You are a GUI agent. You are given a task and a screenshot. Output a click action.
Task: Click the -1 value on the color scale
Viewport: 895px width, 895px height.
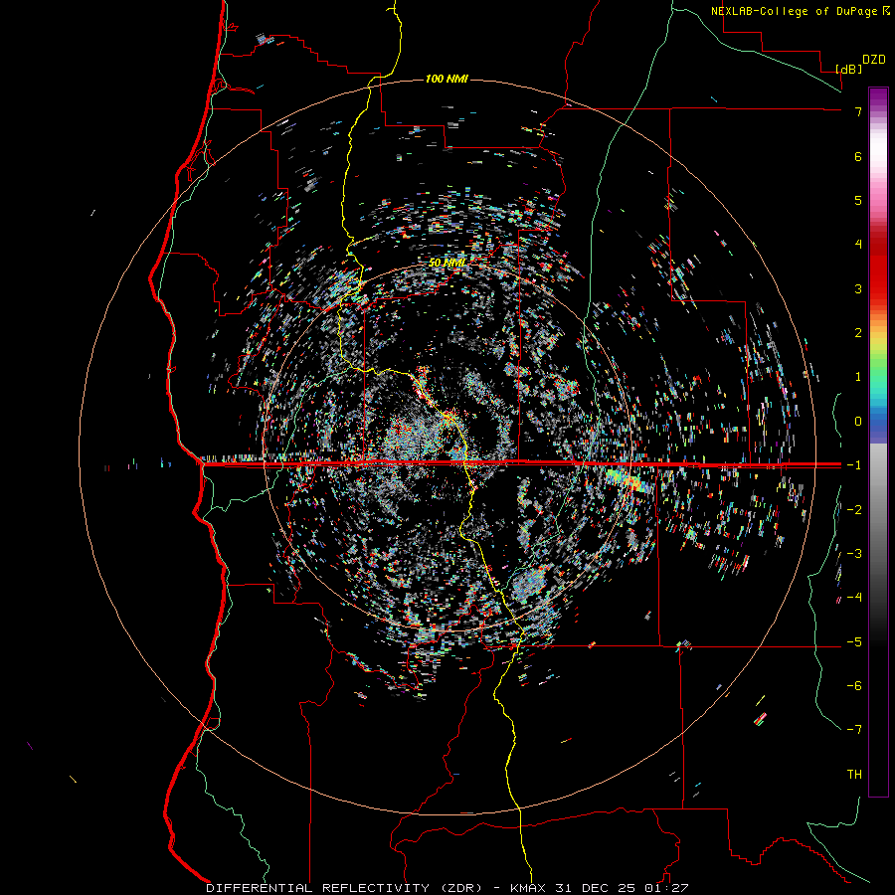tap(854, 465)
